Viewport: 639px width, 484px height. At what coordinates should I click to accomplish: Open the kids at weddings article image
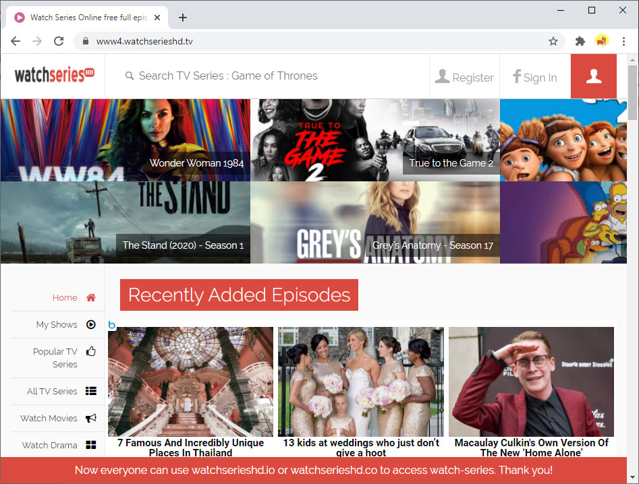[x=361, y=382]
